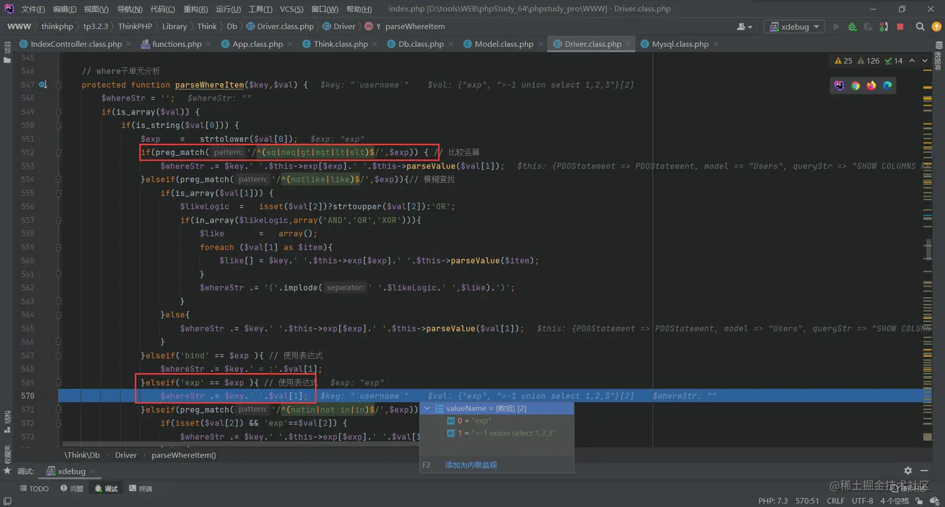945x507 pixels.
Task: Click the tp3.2.3 breadcrumb in navigation bar
Action: 96,26
